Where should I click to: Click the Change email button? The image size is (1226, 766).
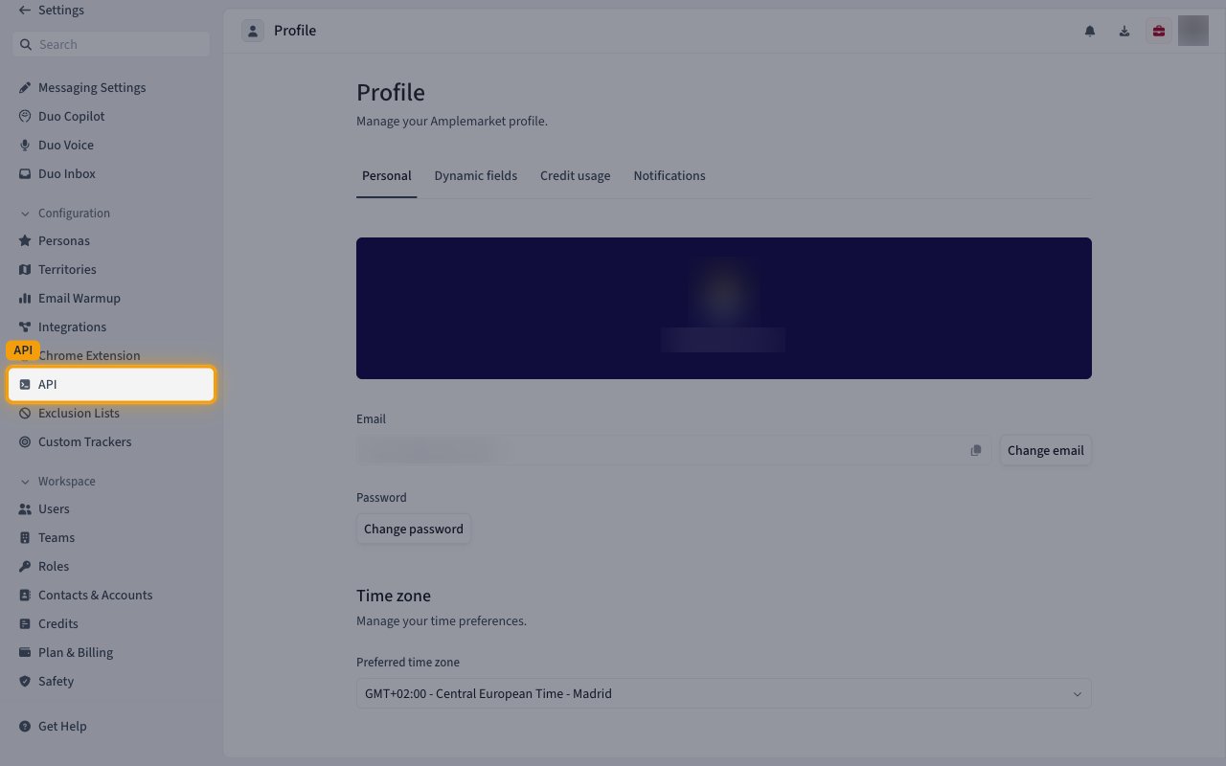click(x=1046, y=450)
